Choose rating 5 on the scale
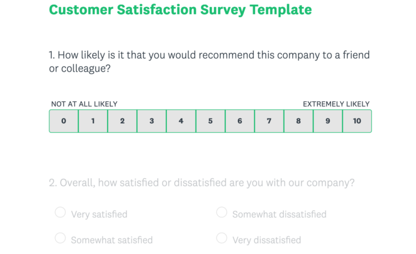416x254 pixels. tap(210, 121)
